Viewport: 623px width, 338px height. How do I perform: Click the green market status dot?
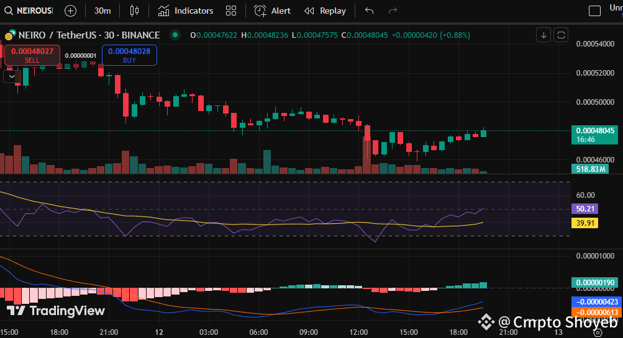coord(175,35)
